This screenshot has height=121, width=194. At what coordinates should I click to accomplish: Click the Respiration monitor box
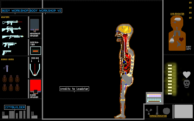point(36,50)
